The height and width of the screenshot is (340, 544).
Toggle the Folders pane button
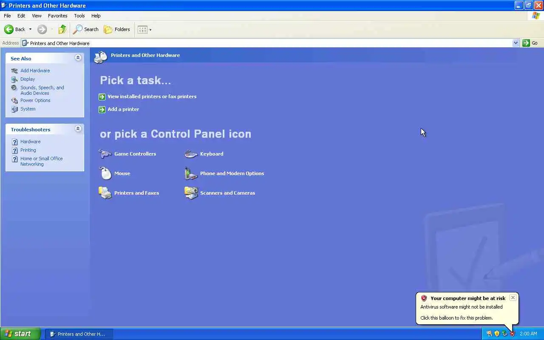[117, 29]
